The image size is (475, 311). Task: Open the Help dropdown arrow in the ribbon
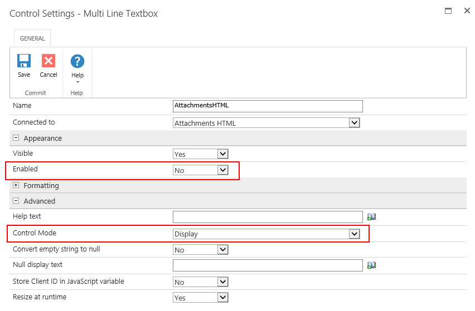(x=77, y=82)
